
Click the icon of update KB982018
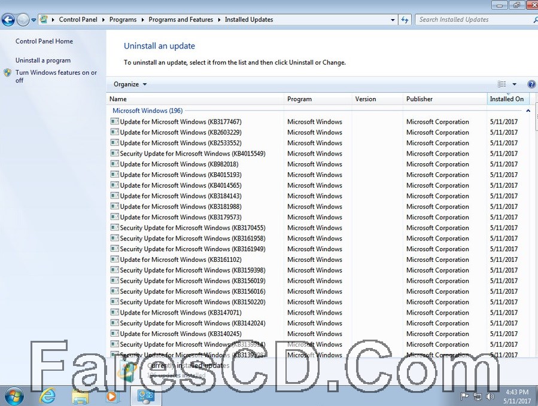[114, 164]
